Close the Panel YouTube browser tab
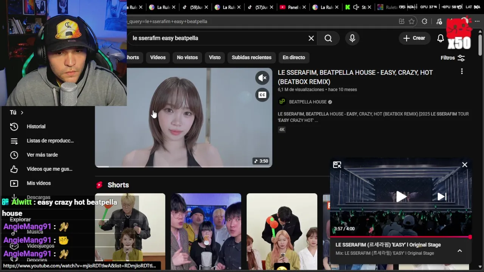484x272 pixels. click(x=304, y=7)
